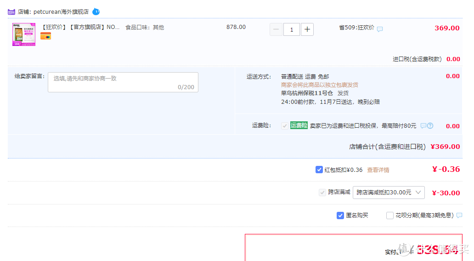The image size is (474, 261).
Task: Click the question mark help icon for 运费险
Action: tap(430, 125)
